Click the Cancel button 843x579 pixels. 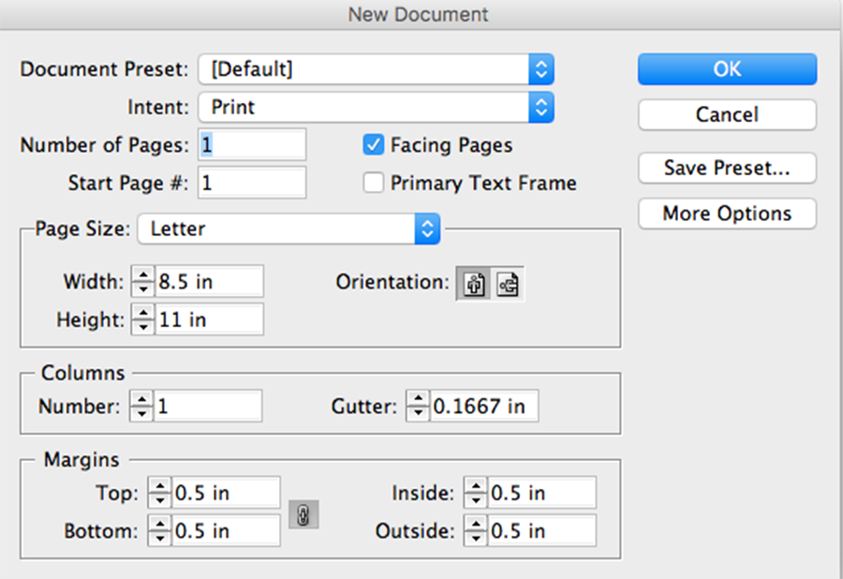pos(727,115)
